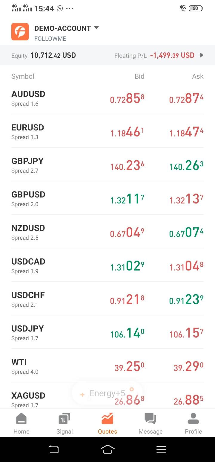
Task: Tap the FOLLOWME orange logo icon
Action: click(20, 32)
